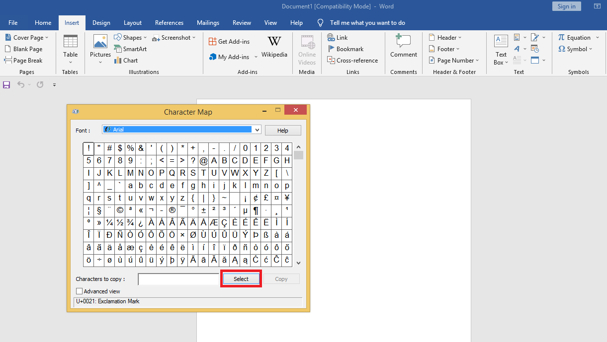Select the £ pound sign character
607x342 pixels.
pyautogui.click(x=266, y=198)
